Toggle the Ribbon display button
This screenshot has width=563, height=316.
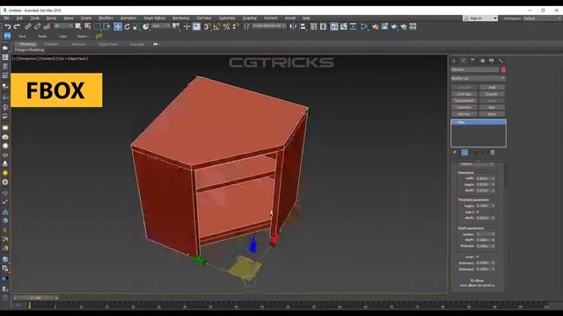click(x=334, y=26)
